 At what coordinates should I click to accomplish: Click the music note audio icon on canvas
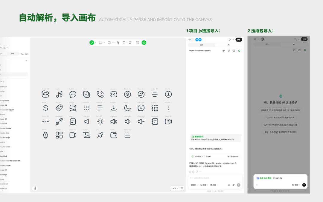coord(59,94)
